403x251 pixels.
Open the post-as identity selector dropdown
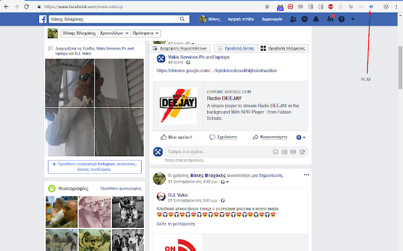coord(301,137)
